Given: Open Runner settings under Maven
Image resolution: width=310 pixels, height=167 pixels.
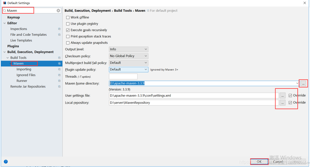Looking at the screenshot, I should point(22,81).
